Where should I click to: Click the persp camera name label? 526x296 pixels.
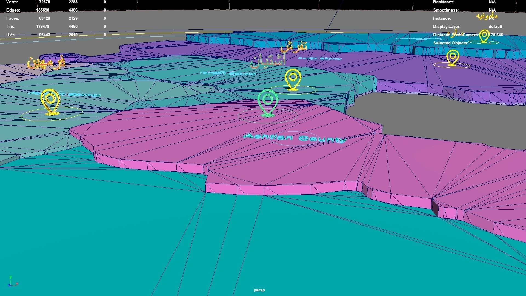click(x=259, y=290)
